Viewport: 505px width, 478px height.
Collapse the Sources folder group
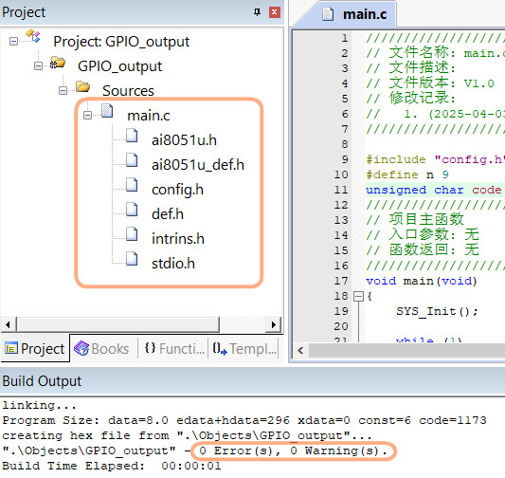click(63, 90)
